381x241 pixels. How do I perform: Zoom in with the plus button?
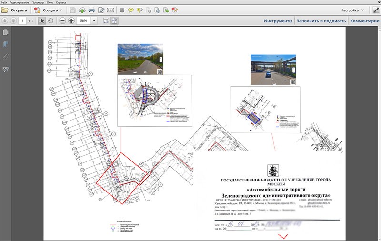(71, 21)
